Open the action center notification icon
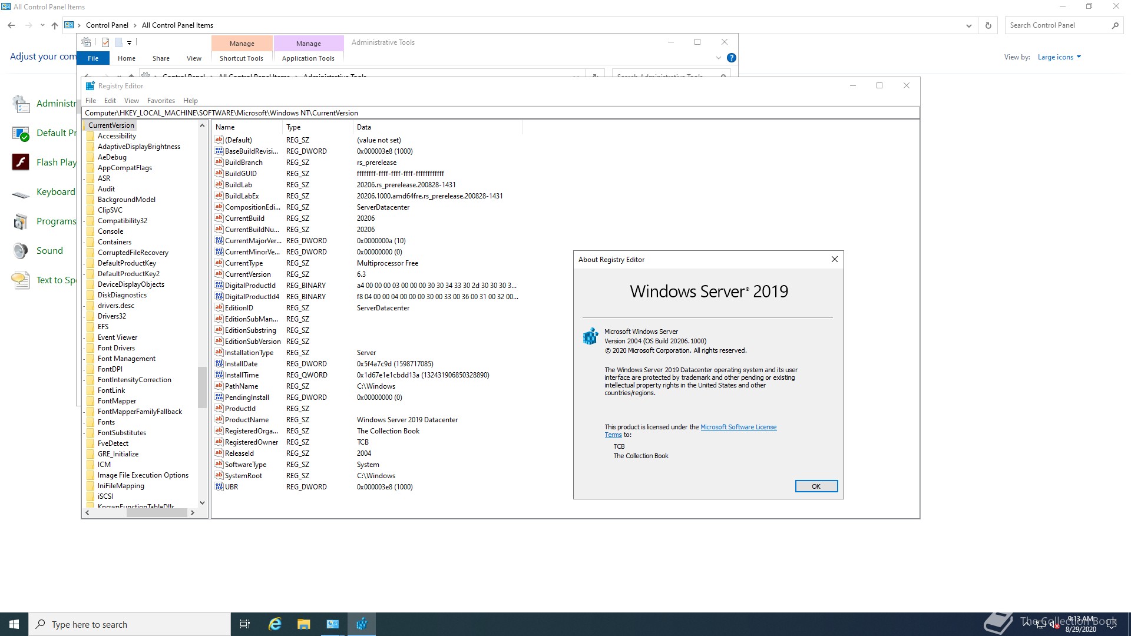 (x=1112, y=624)
